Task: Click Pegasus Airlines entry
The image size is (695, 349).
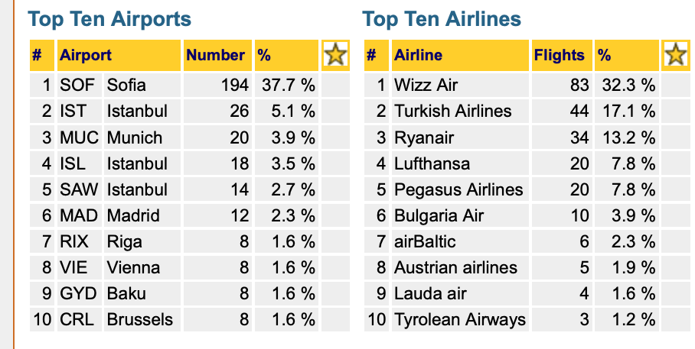Action: click(458, 189)
